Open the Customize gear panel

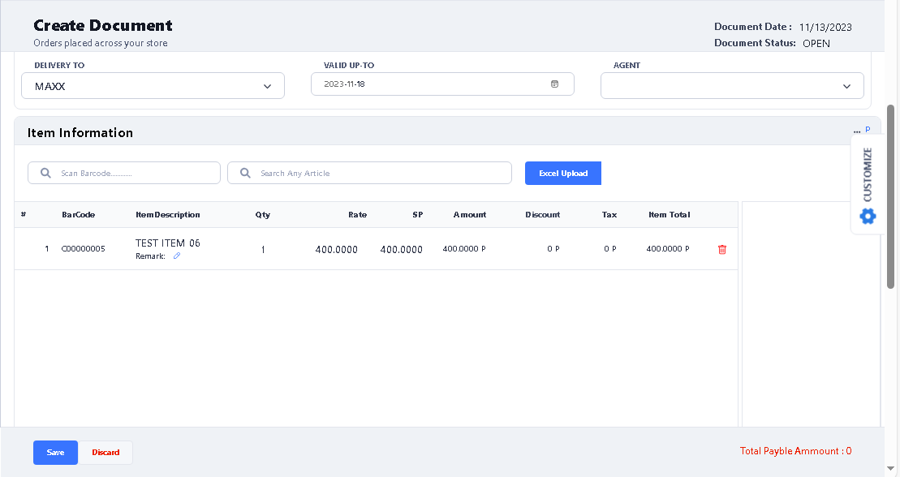coord(868,217)
